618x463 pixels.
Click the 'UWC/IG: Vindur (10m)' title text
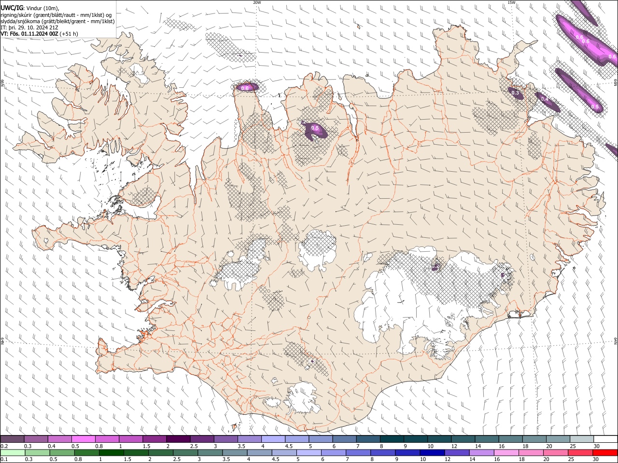[30, 7]
